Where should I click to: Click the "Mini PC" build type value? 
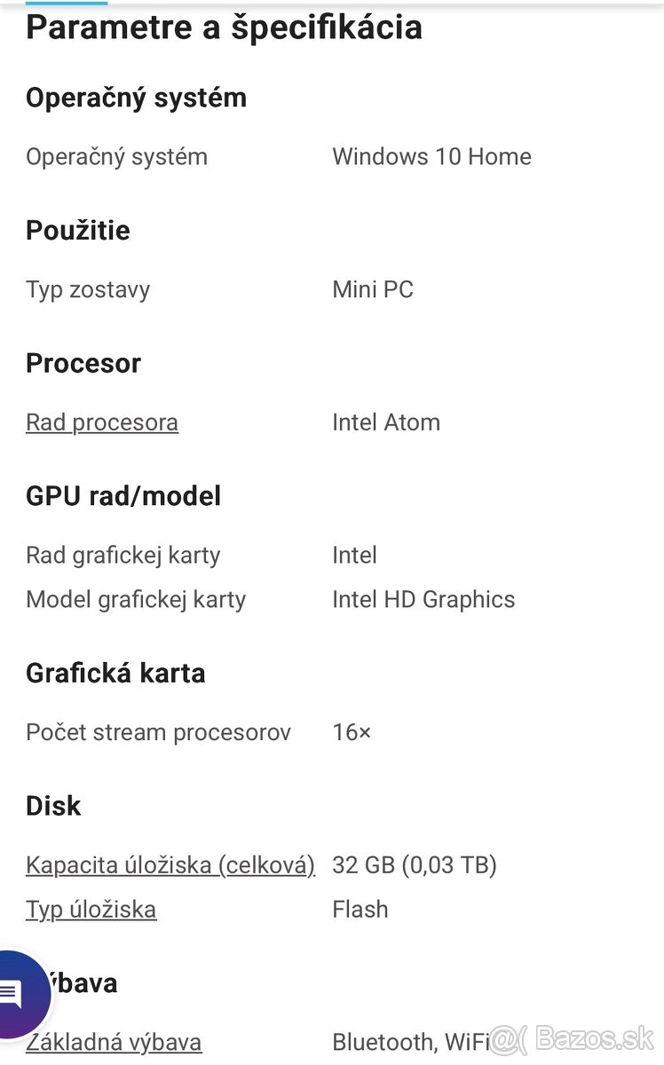pyautogui.click(x=373, y=289)
